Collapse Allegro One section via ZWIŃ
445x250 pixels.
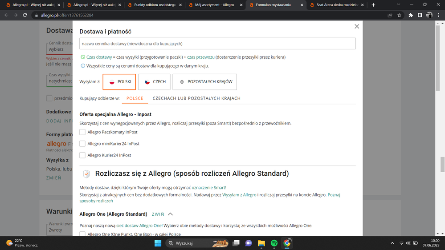pos(158,214)
